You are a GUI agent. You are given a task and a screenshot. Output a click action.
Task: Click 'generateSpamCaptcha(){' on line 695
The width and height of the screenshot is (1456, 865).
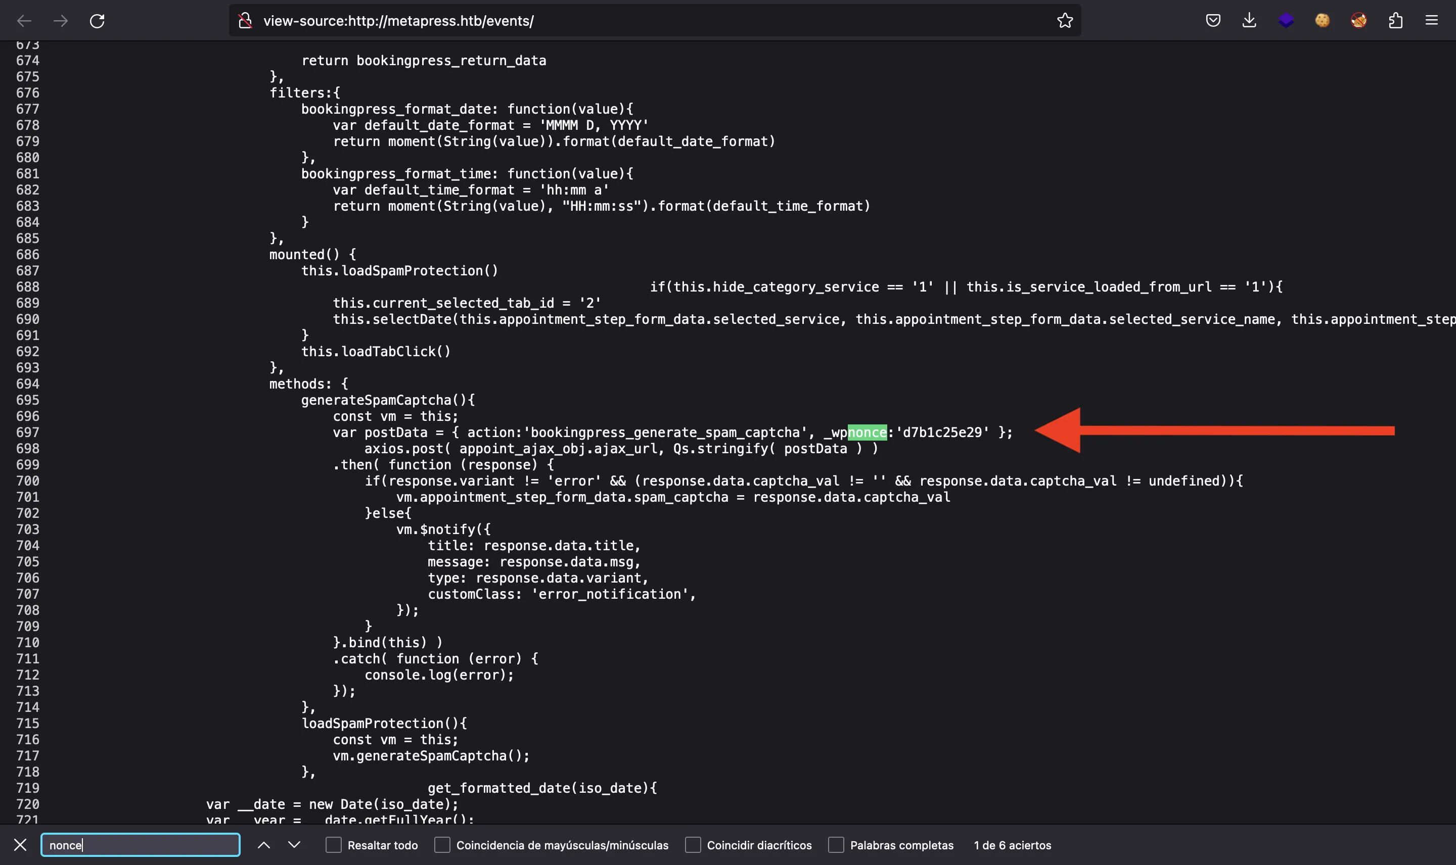pos(388,400)
